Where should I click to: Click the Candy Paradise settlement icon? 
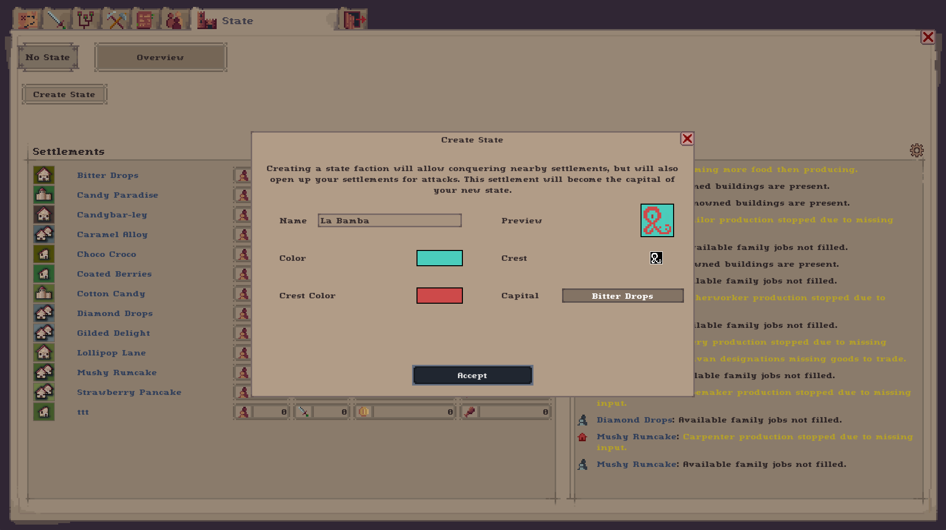[x=44, y=195]
